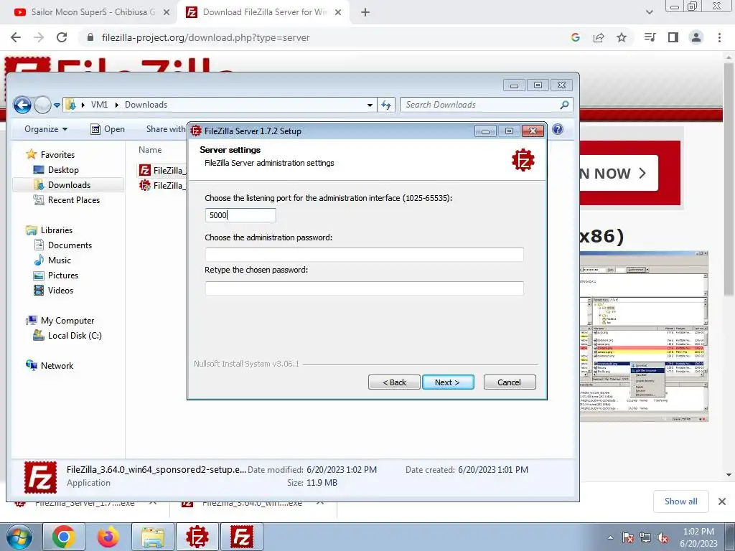Click Downloads in the address breadcrumb
This screenshot has height=551, width=735.
point(146,105)
